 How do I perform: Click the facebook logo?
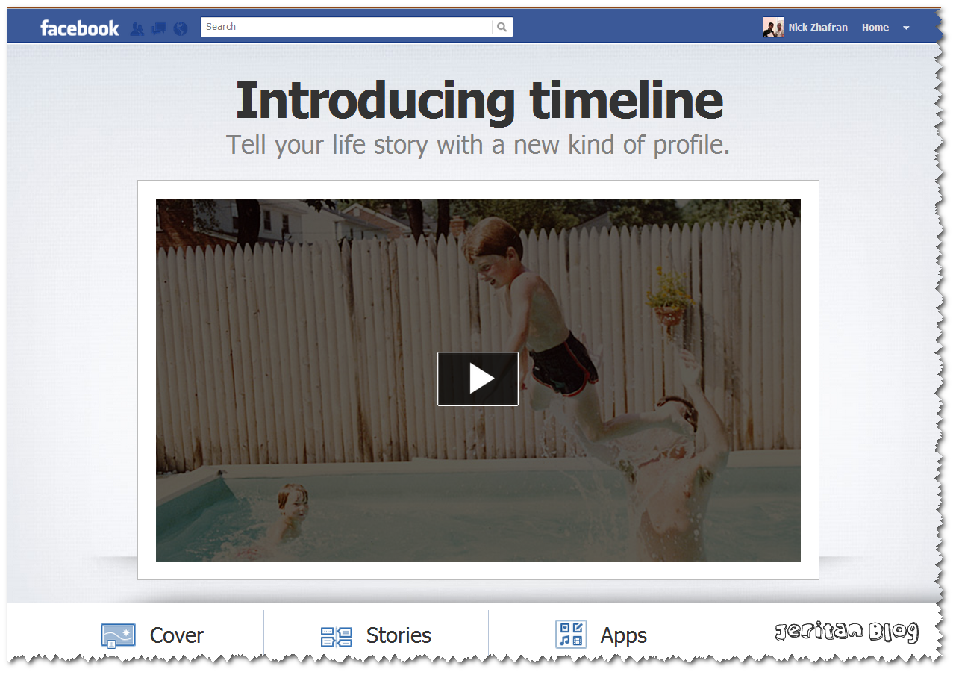tap(79, 28)
